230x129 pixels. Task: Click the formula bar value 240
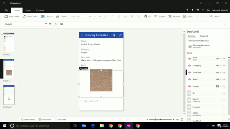pyautogui.click(x=61, y=24)
